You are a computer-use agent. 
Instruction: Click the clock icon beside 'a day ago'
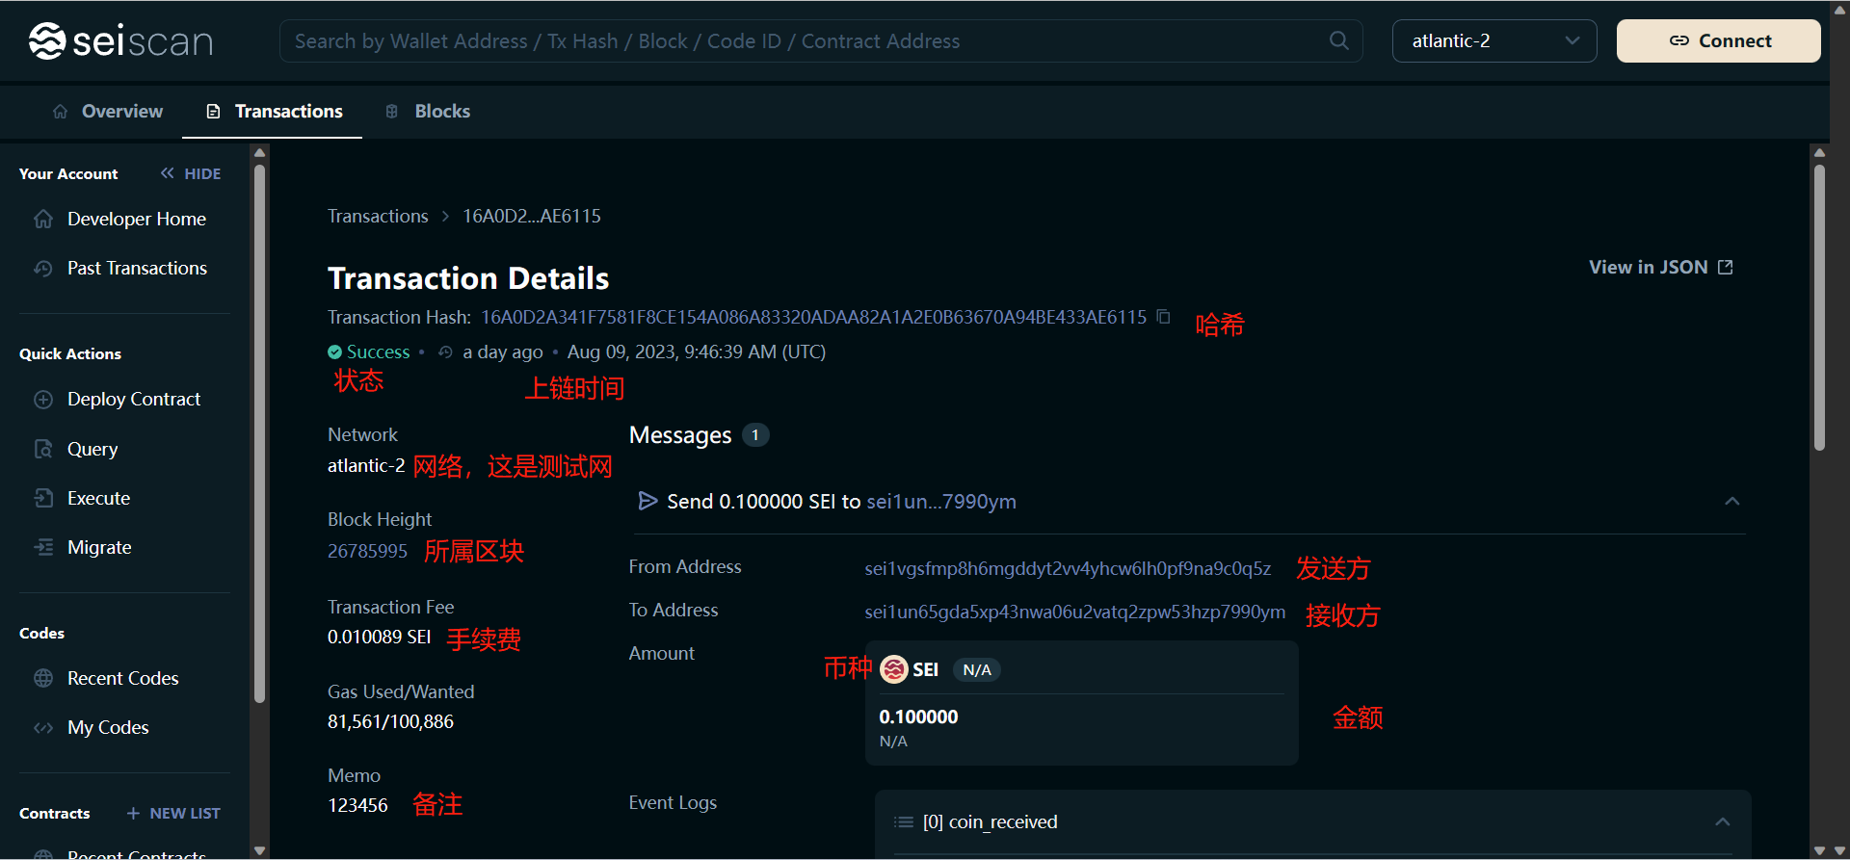[445, 352]
